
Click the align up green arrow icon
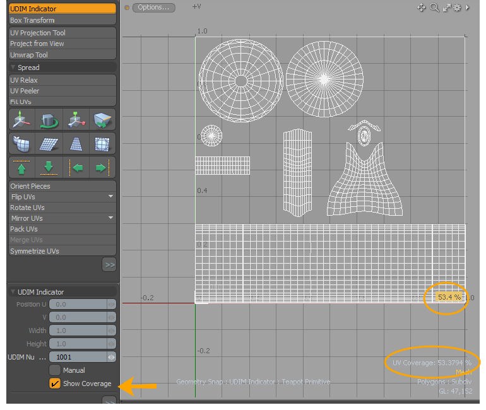tap(22, 168)
